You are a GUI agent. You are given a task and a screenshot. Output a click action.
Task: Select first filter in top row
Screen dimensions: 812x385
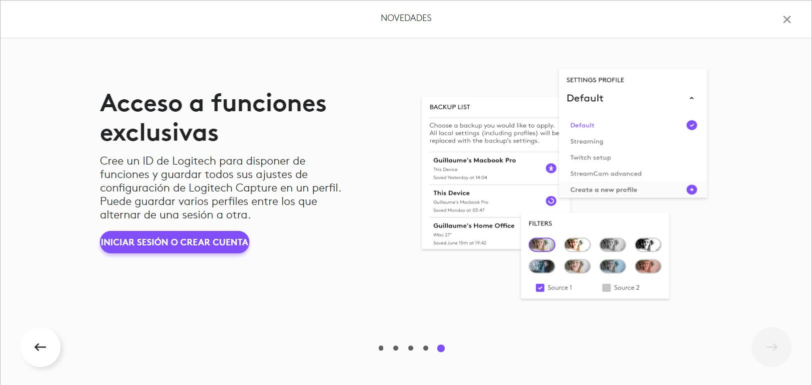[x=542, y=245]
